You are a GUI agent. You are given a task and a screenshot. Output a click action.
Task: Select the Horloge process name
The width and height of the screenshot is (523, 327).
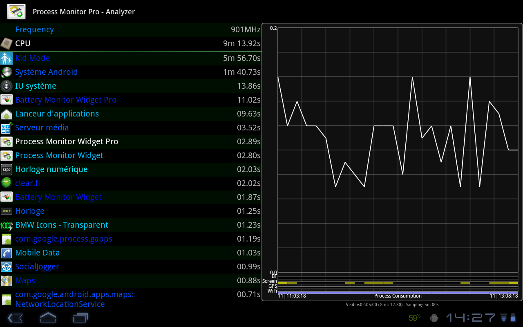30,211
